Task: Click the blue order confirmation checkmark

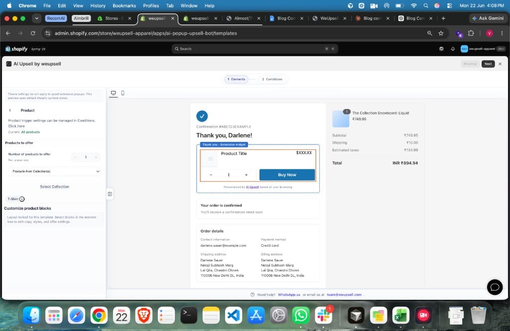Action: 202,116
